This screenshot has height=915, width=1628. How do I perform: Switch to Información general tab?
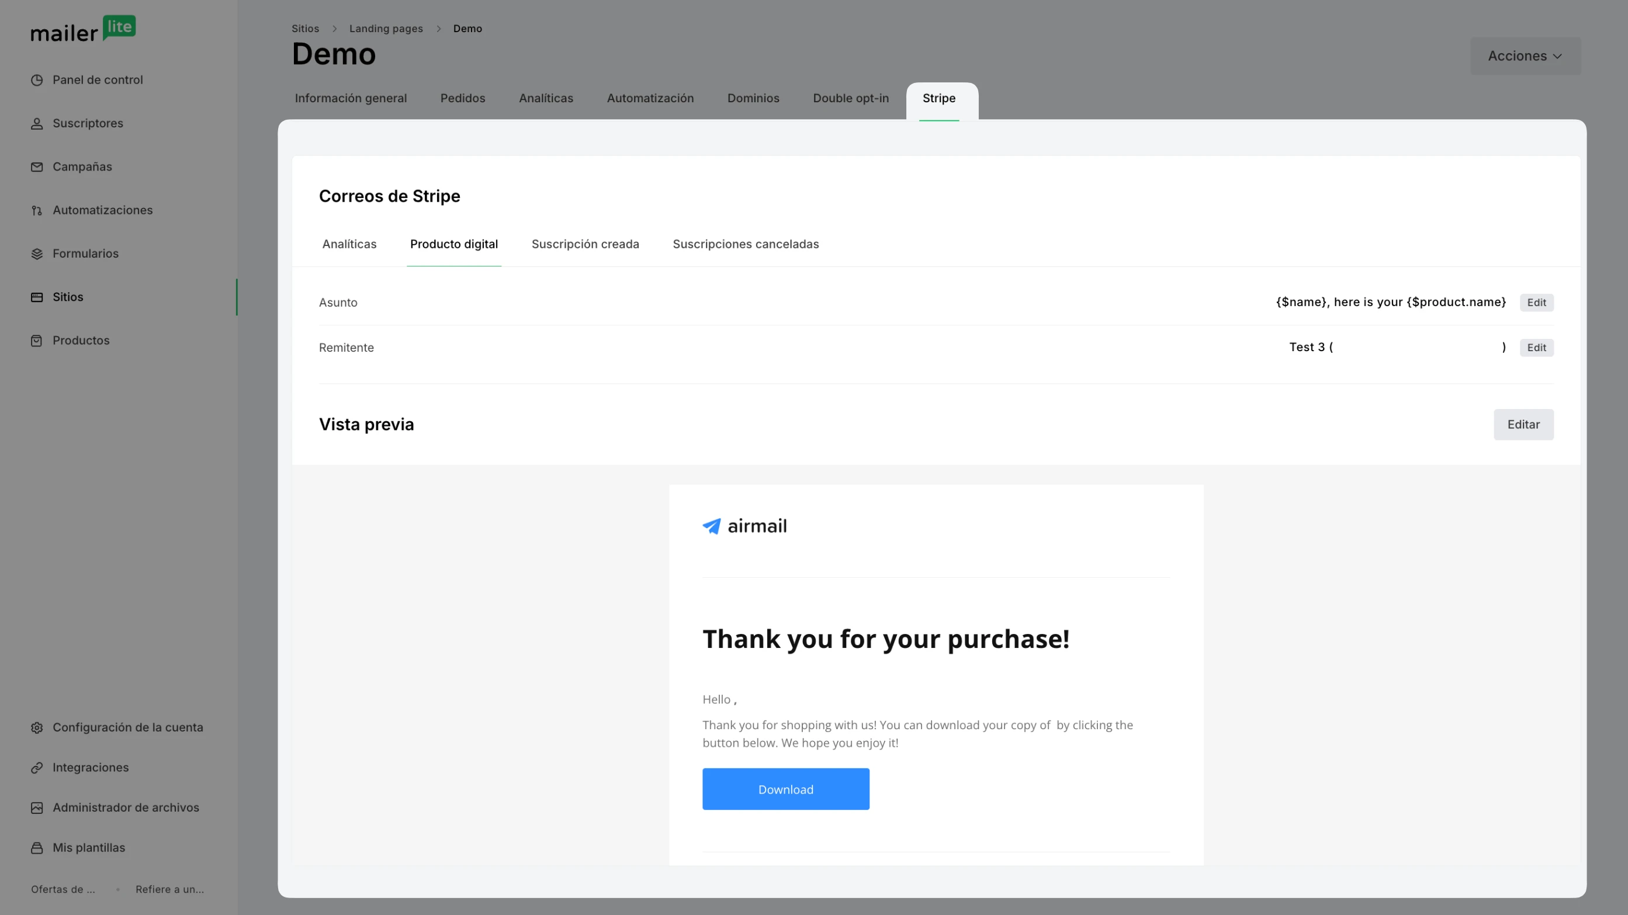pos(351,99)
